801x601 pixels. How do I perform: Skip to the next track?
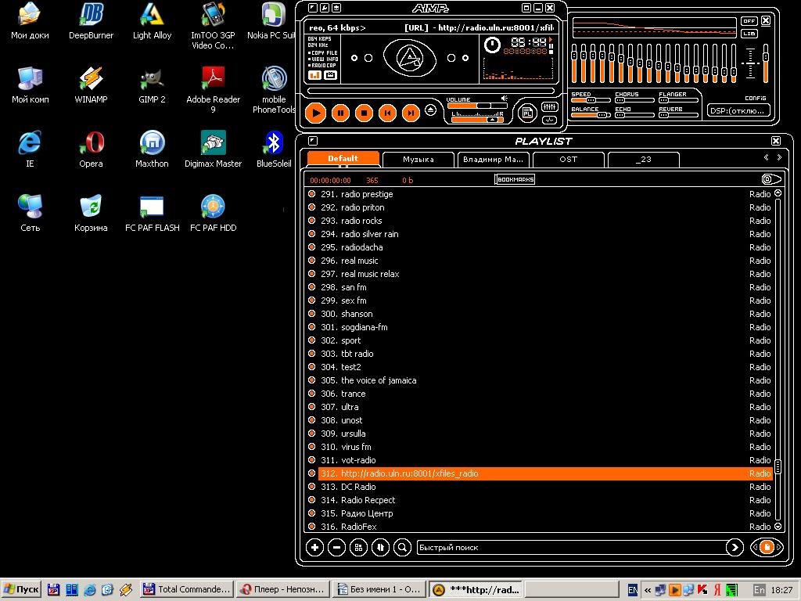[x=411, y=113]
